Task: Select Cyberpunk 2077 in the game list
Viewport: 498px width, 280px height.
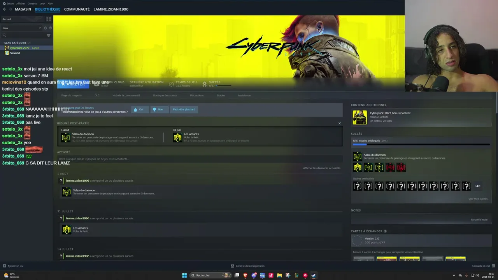Action: 26,48
